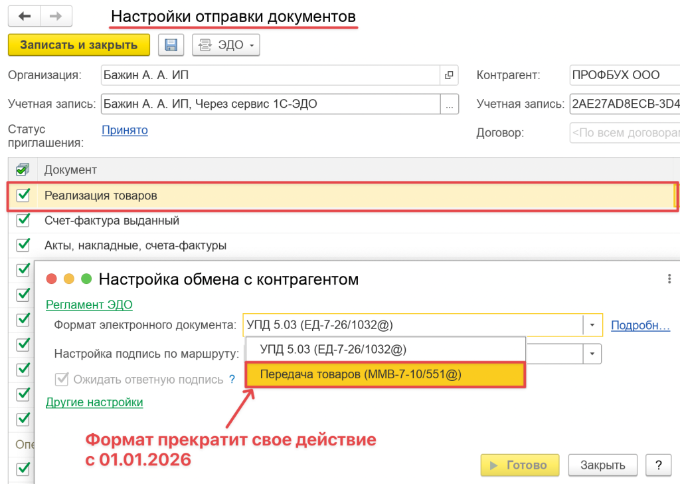Expand the Формат электронного документа dropdown arrow
The image size is (680, 484).
pyautogui.click(x=592, y=325)
